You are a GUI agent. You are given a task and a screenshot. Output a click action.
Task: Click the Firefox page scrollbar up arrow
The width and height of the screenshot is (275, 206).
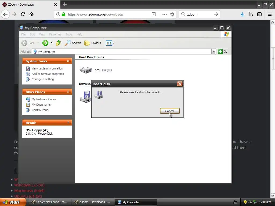click(x=273, y=22)
